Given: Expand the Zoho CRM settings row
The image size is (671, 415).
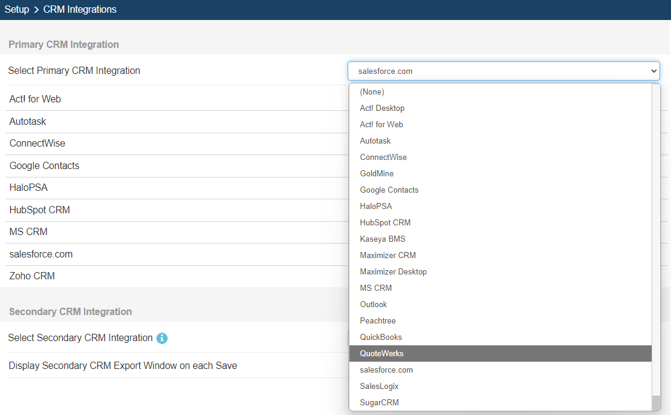Looking at the screenshot, I should (x=32, y=276).
